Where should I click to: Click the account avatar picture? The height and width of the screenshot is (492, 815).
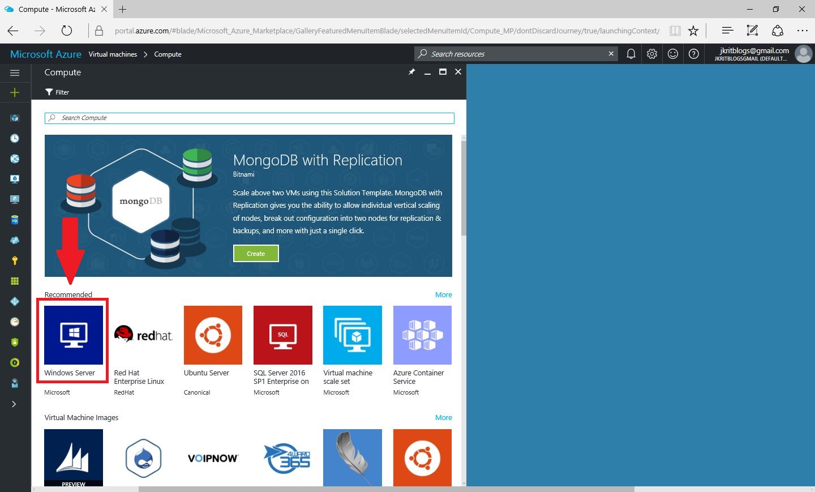click(x=803, y=54)
